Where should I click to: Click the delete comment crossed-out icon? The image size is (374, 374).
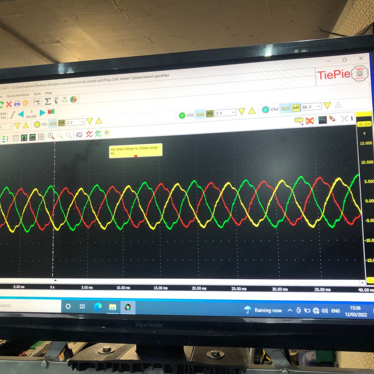click(x=309, y=120)
